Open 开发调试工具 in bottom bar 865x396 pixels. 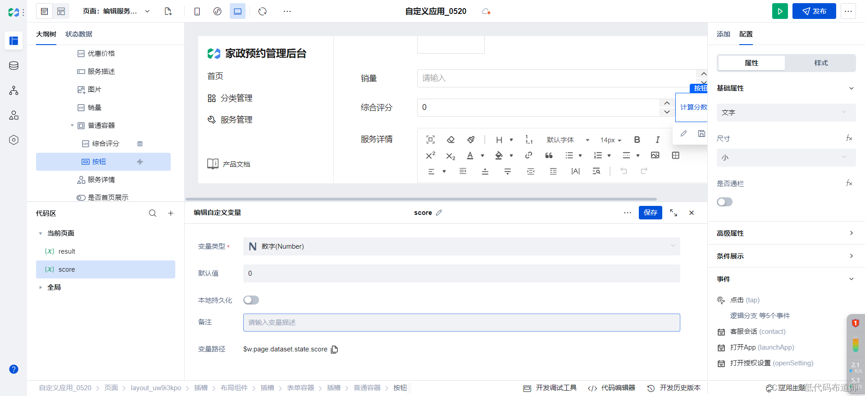[x=550, y=388]
